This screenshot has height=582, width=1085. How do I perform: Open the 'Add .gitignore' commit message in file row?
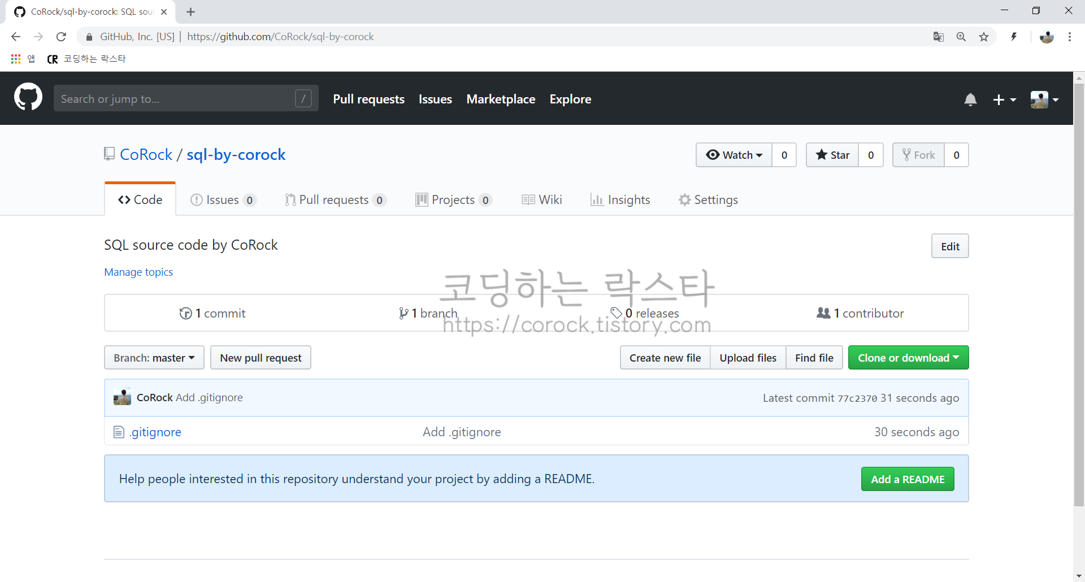point(462,432)
